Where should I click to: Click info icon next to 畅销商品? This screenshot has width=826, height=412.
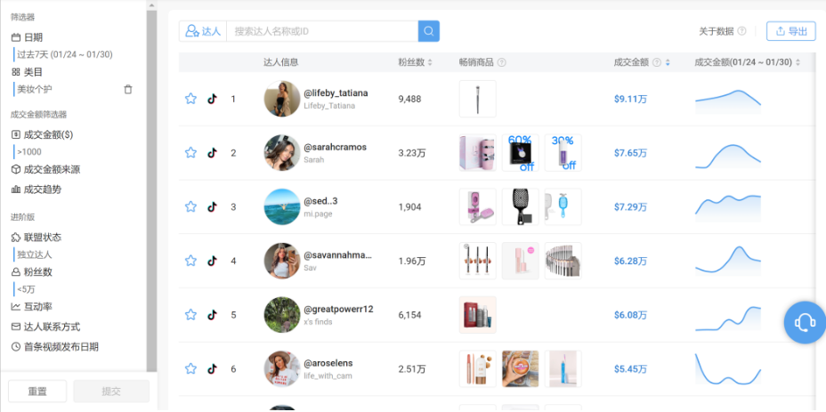[502, 62]
